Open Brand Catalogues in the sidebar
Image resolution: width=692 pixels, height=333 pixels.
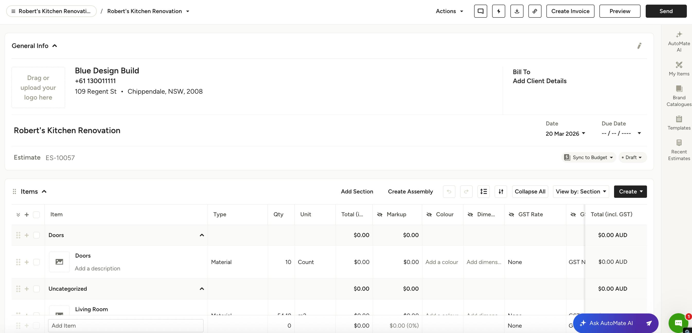click(679, 96)
